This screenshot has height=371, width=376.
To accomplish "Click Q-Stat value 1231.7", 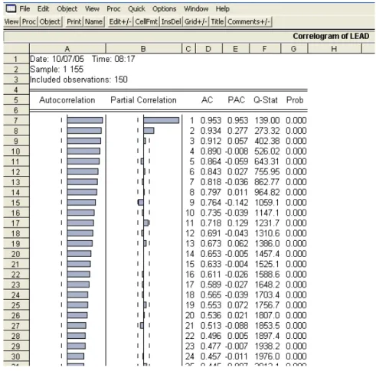I will tap(266, 223).
